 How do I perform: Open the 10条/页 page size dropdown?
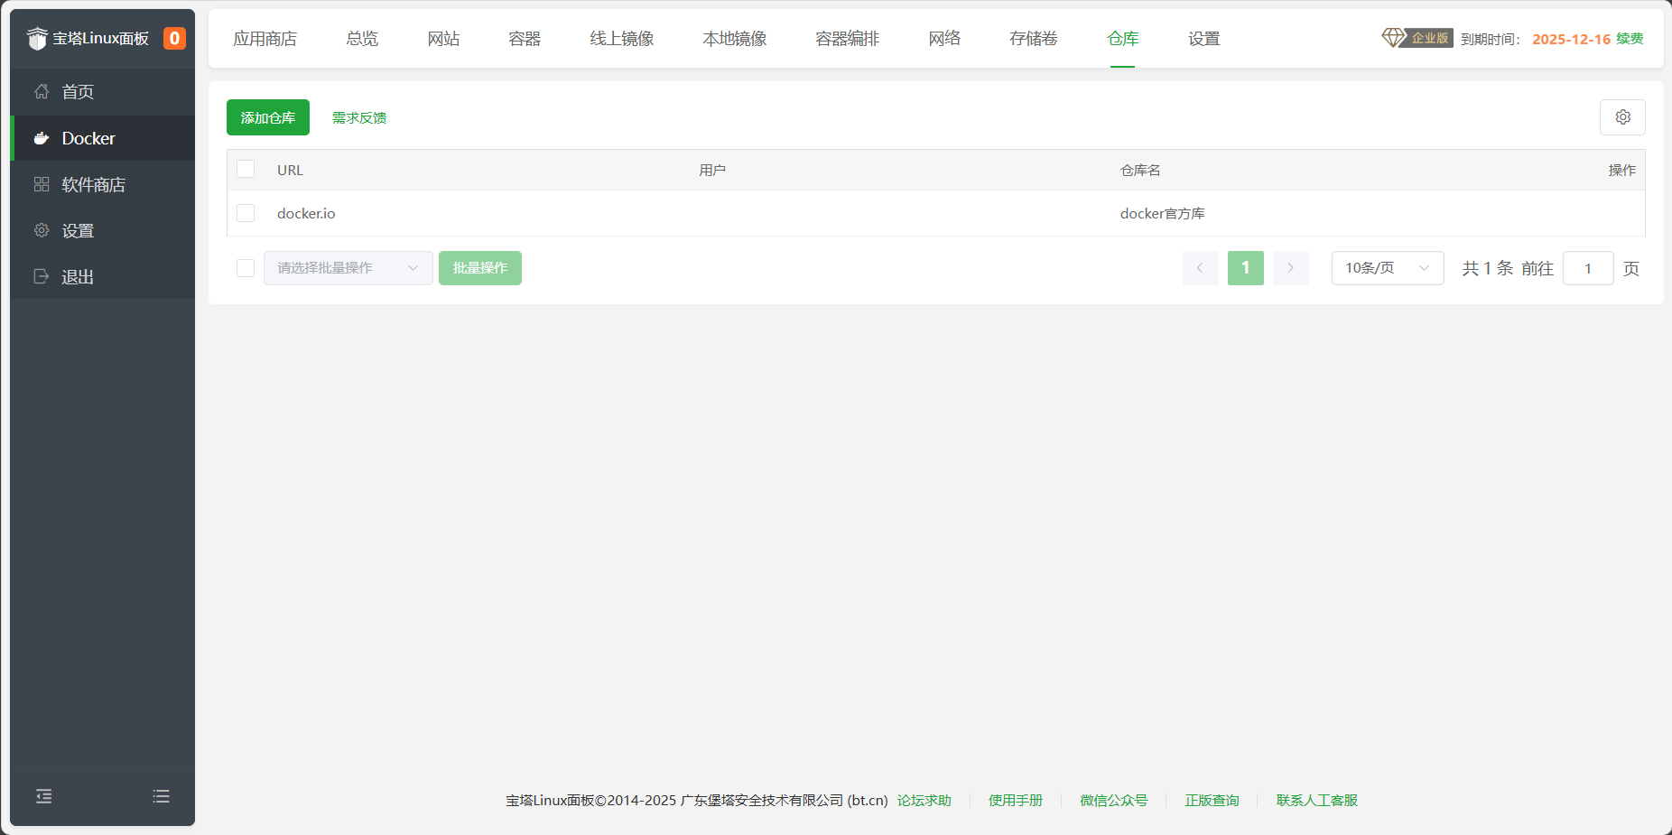1387,267
